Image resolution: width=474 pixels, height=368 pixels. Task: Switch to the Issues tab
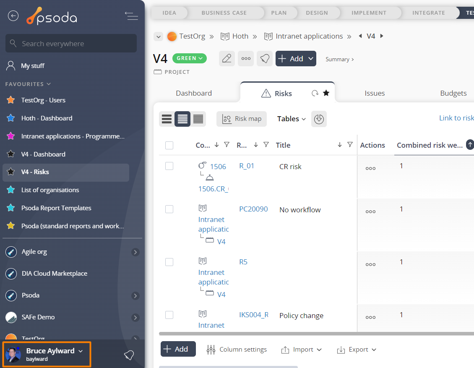(x=375, y=93)
